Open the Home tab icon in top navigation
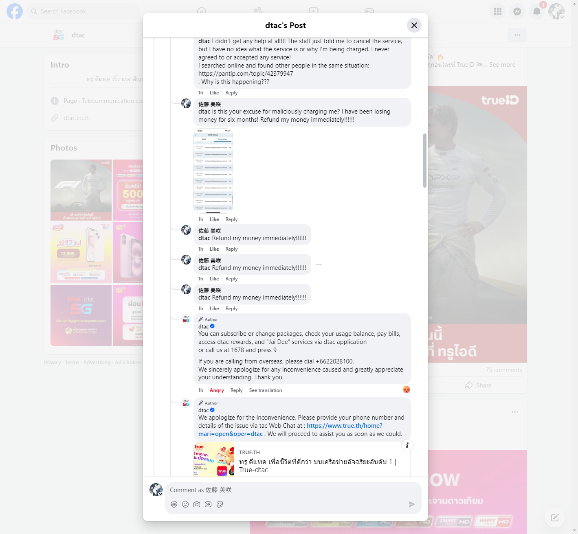 point(202,11)
